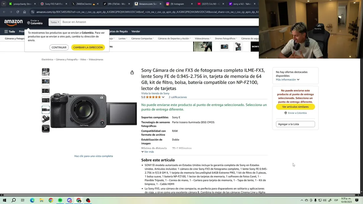Click CAMBIAR LA DIRECCIÓN button

(x=88, y=47)
